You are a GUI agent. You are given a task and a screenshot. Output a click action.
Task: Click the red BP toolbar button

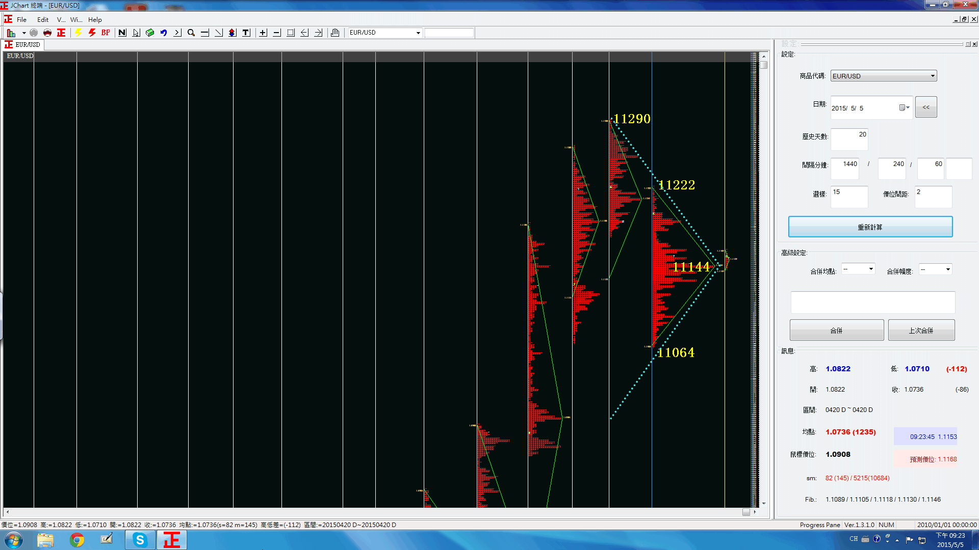tap(106, 33)
